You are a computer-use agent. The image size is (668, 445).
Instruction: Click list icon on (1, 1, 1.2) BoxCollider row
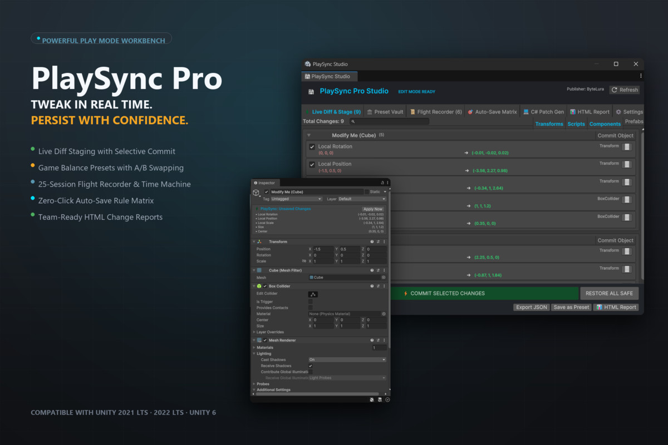tap(627, 200)
